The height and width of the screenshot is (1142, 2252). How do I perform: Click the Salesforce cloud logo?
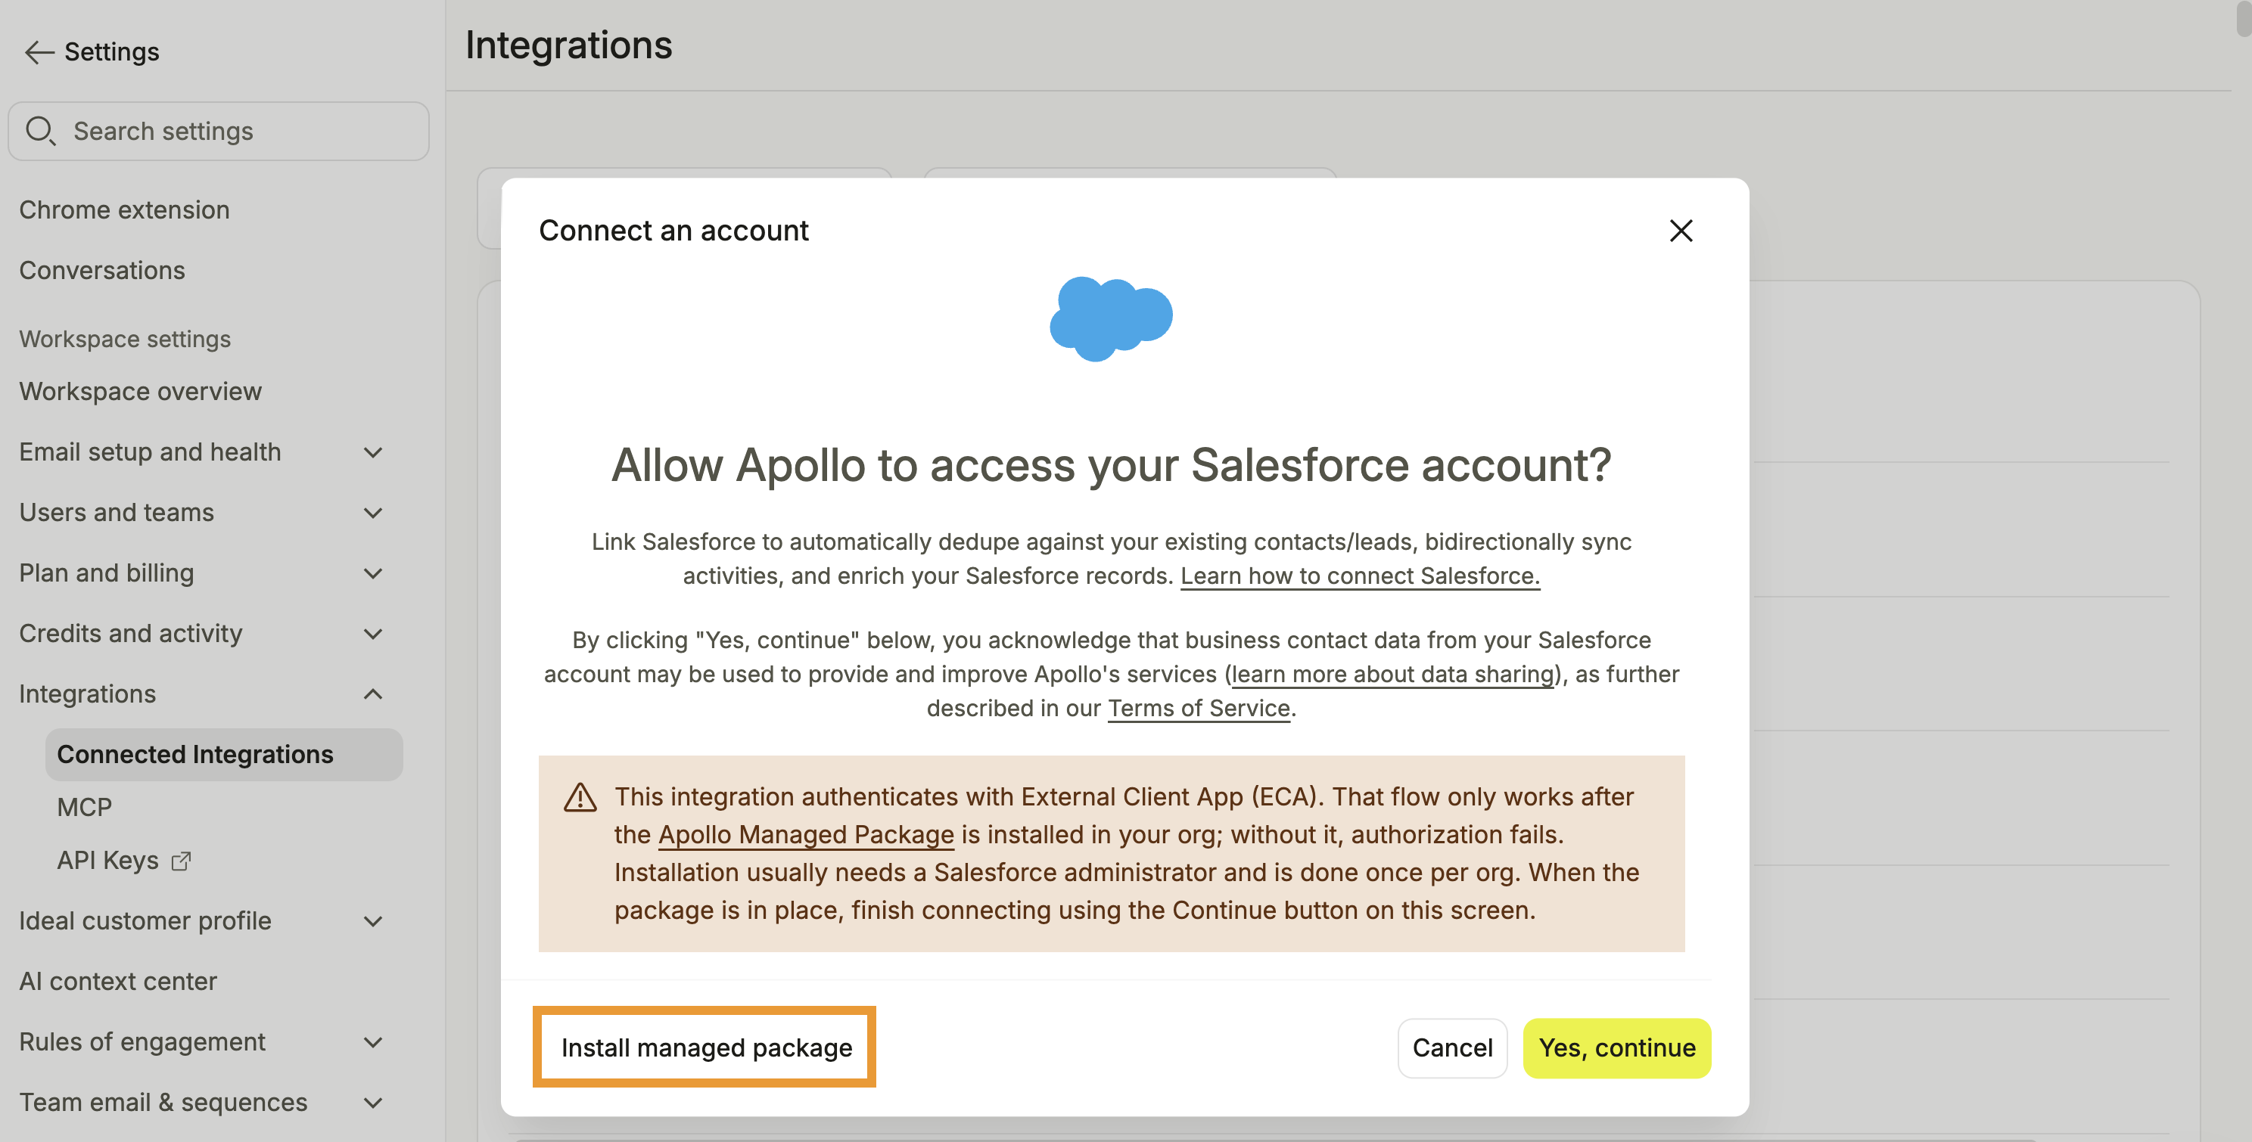click(1111, 319)
